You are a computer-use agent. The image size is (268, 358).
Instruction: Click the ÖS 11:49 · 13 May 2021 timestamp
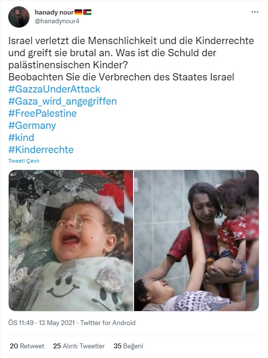pos(42,323)
